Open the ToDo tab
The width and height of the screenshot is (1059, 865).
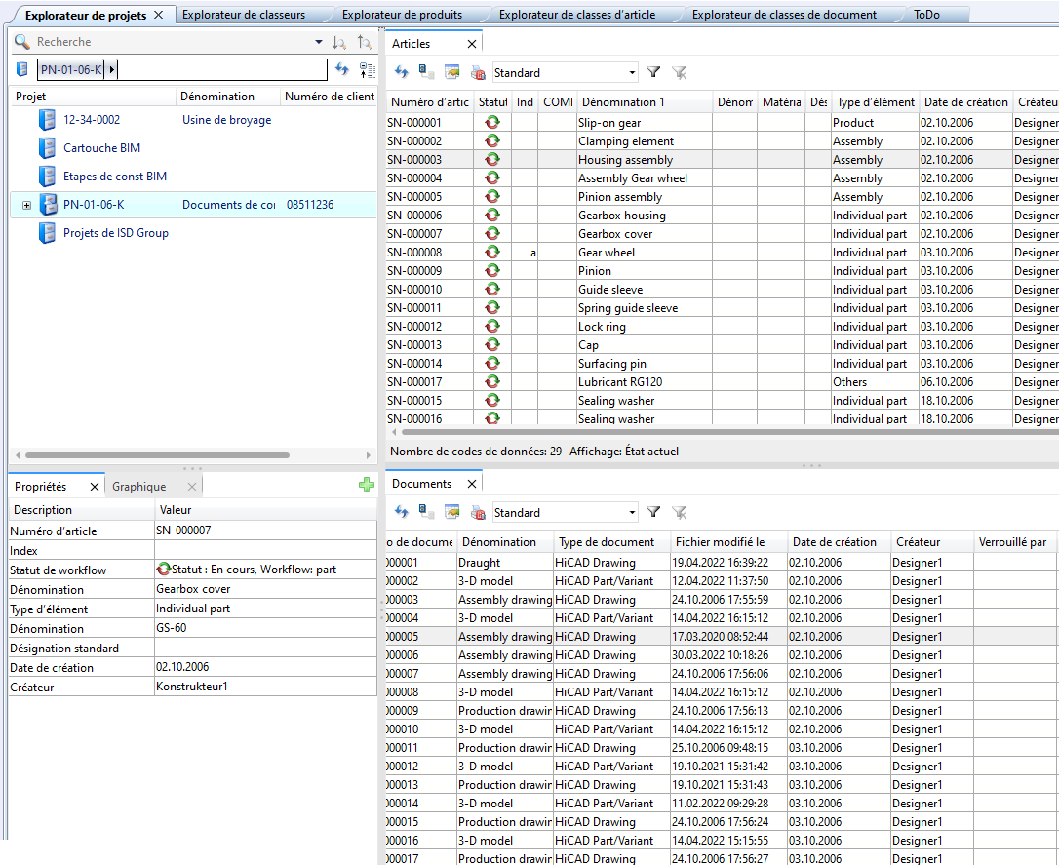926,15
